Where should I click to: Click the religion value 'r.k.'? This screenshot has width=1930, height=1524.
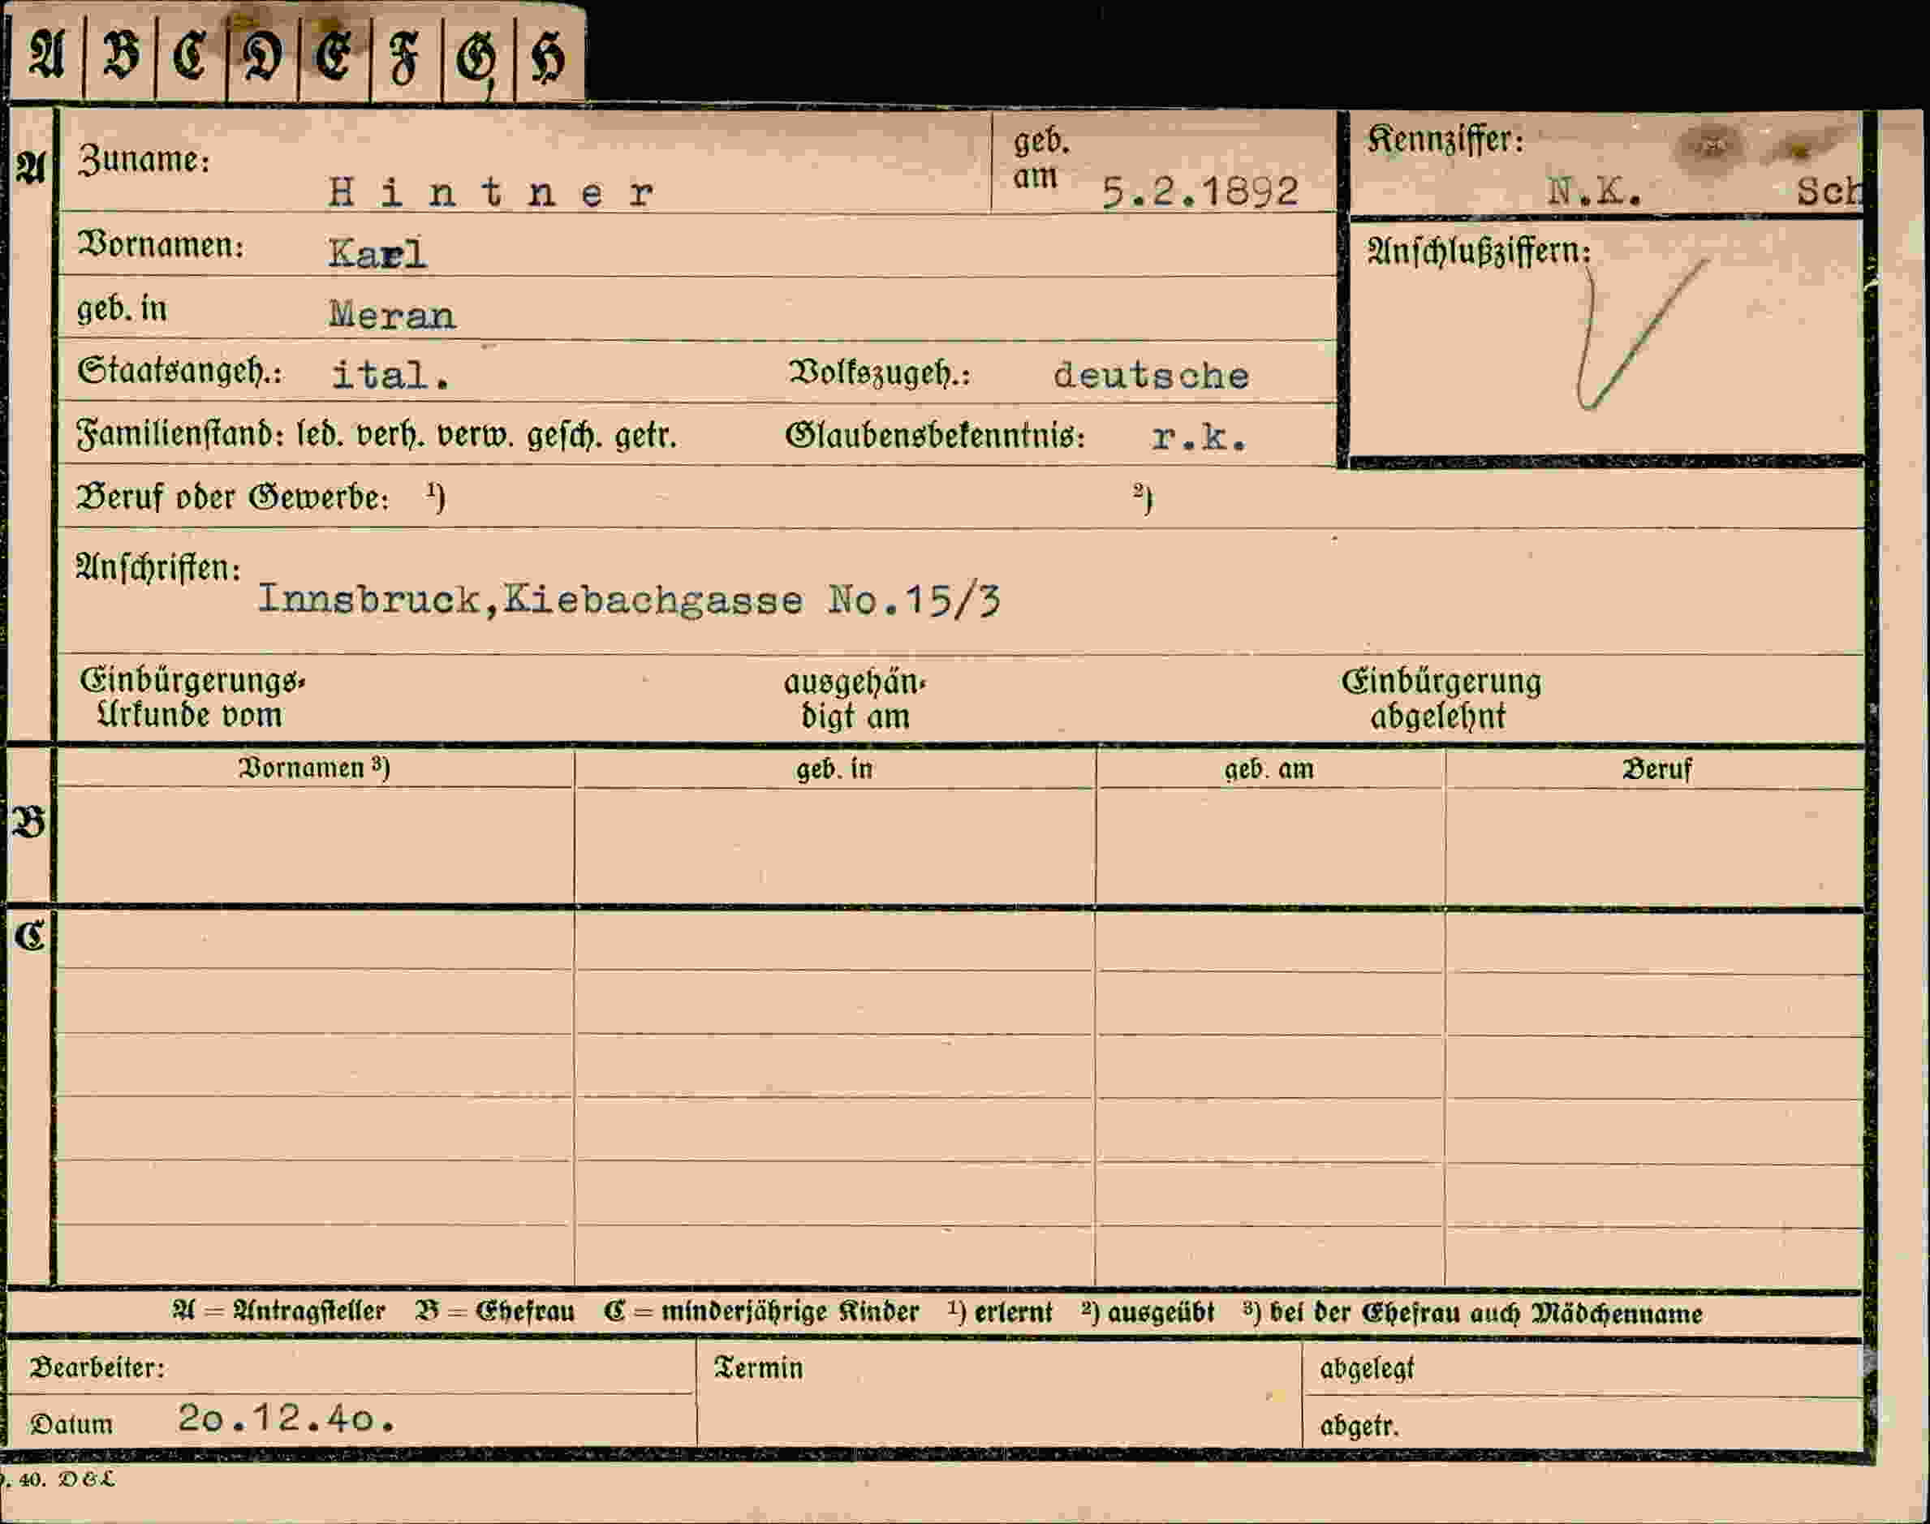pyautogui.click(x=1198, y=437)
